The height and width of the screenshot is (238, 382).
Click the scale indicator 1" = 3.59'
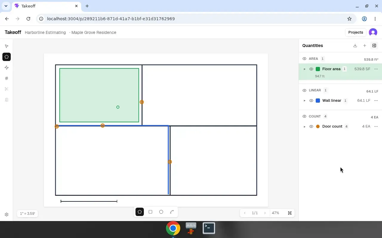pyautogui.click(x=27, y=214)
